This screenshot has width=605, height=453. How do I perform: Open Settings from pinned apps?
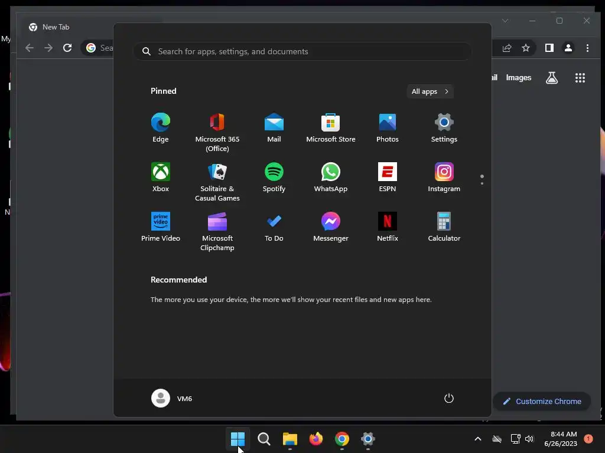(x=444, y=128)
